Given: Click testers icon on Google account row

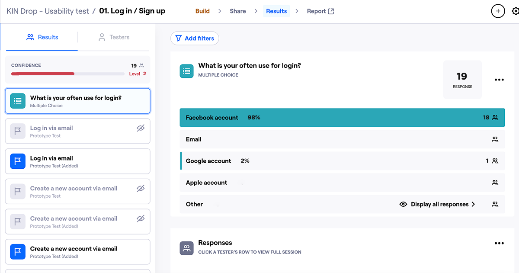Looking at the screenshot, I should coord(495,161).
